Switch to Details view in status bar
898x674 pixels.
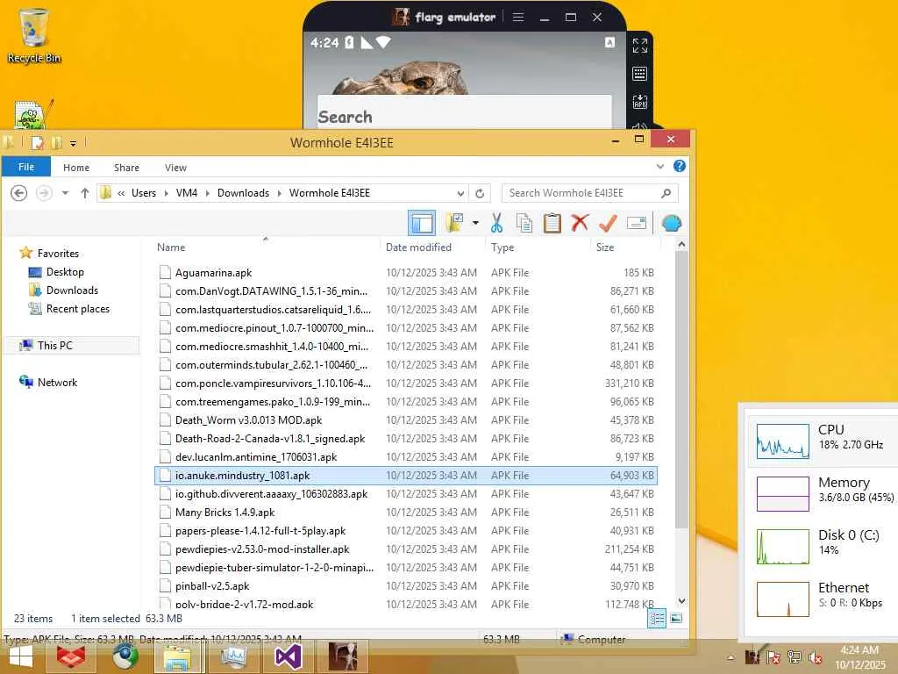point(657,619)
